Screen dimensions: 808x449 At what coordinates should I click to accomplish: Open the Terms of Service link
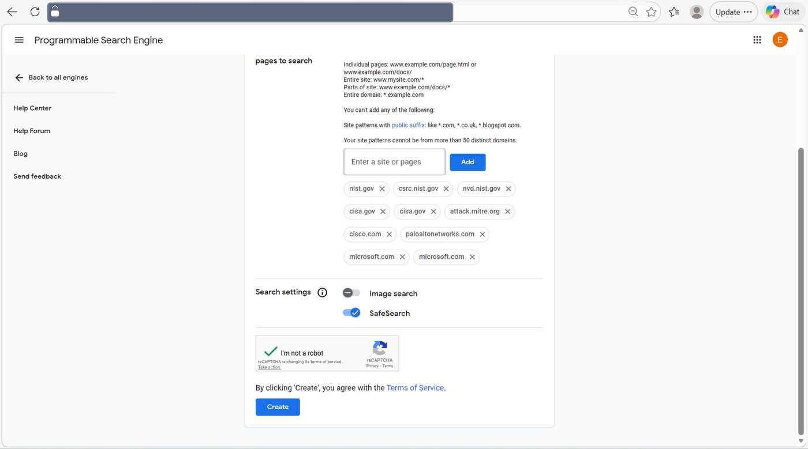[415, 388]
